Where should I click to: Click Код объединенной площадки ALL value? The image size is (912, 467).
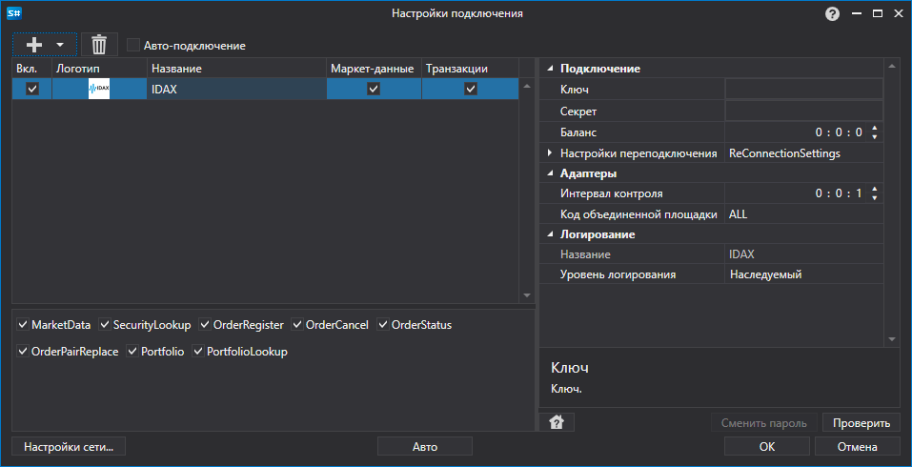[803, 214]
